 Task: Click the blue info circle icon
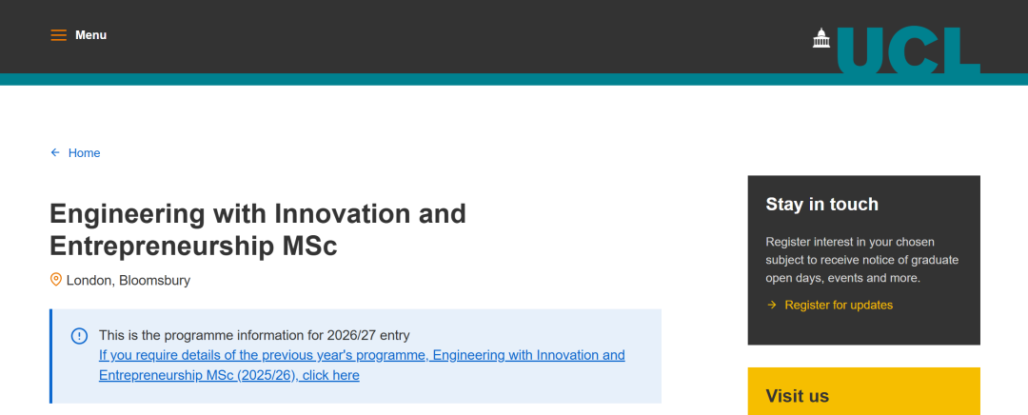click(79, 335)
